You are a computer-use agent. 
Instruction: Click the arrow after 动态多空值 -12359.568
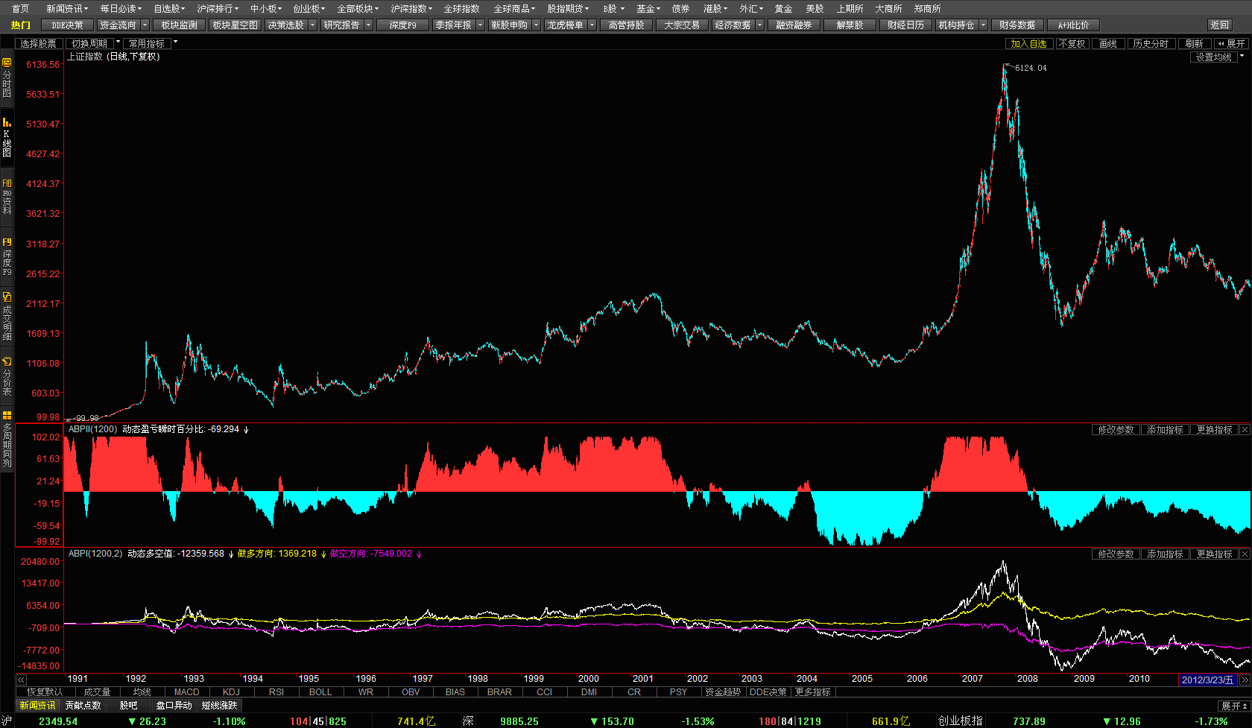coord(231,554)
